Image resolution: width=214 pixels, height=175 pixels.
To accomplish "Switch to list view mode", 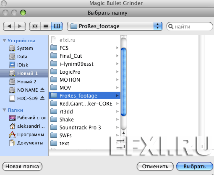I will pyautogui.click(x=46, y=26).
